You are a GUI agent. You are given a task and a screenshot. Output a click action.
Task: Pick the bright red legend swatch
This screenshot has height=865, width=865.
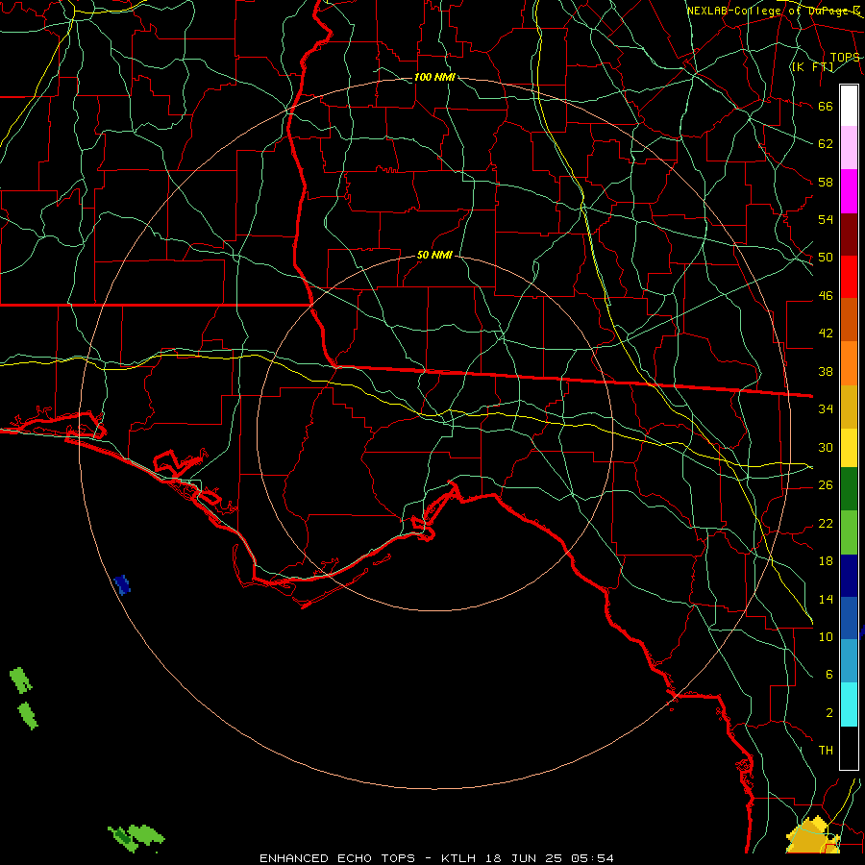(849, 277)
